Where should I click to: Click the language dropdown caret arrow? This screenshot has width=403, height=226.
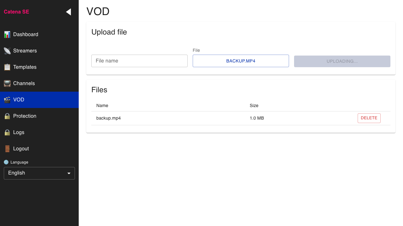(69, 173)
